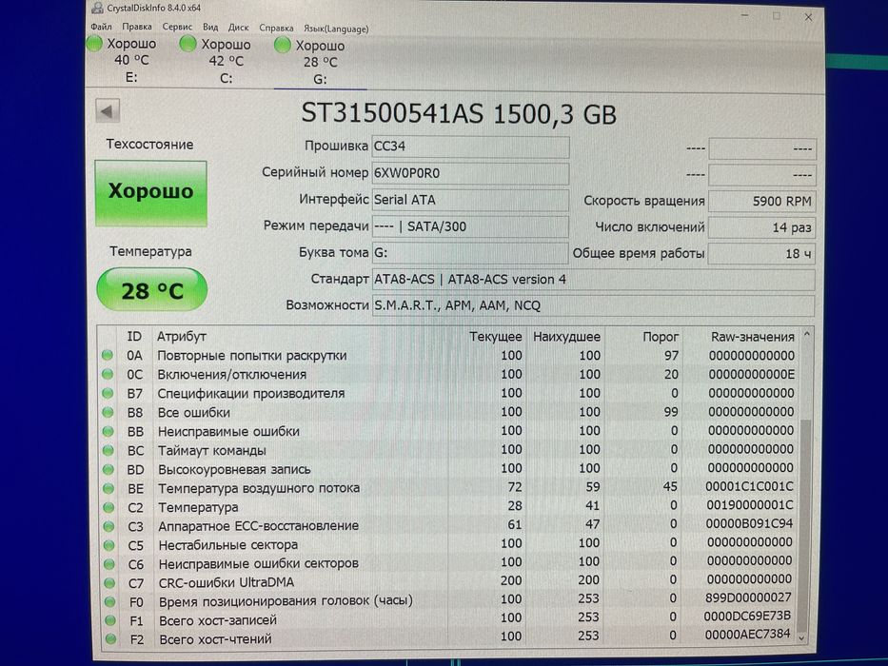Click status dot for attribute BB
The image size is (888, 666).
108,431
